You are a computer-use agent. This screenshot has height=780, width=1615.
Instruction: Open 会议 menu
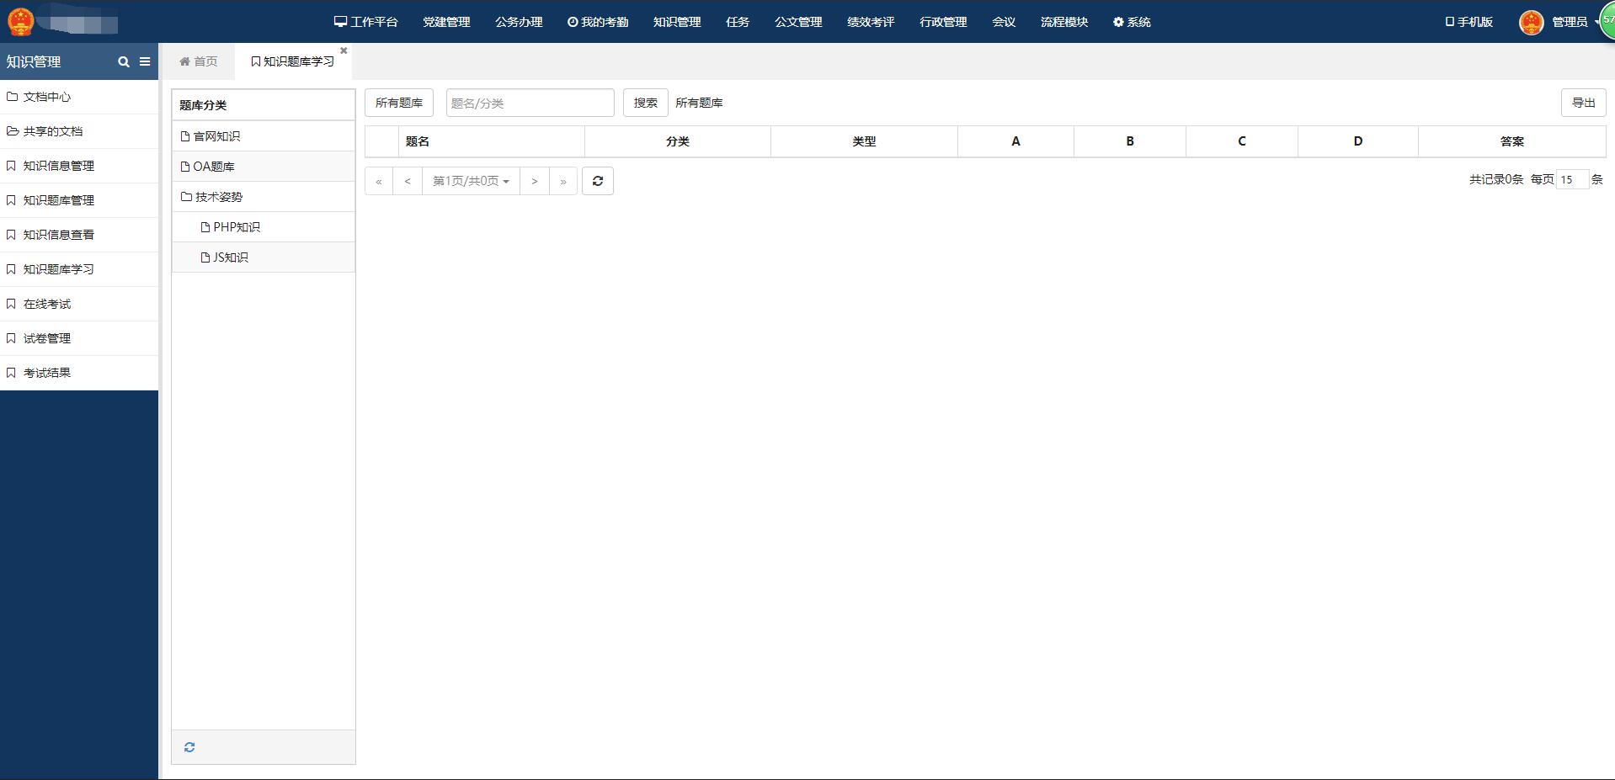1004,22
